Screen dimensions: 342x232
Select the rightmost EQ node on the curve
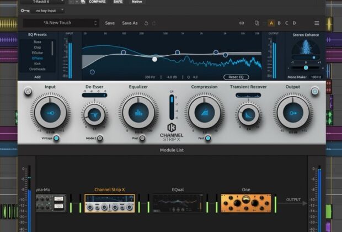[225, 55]
